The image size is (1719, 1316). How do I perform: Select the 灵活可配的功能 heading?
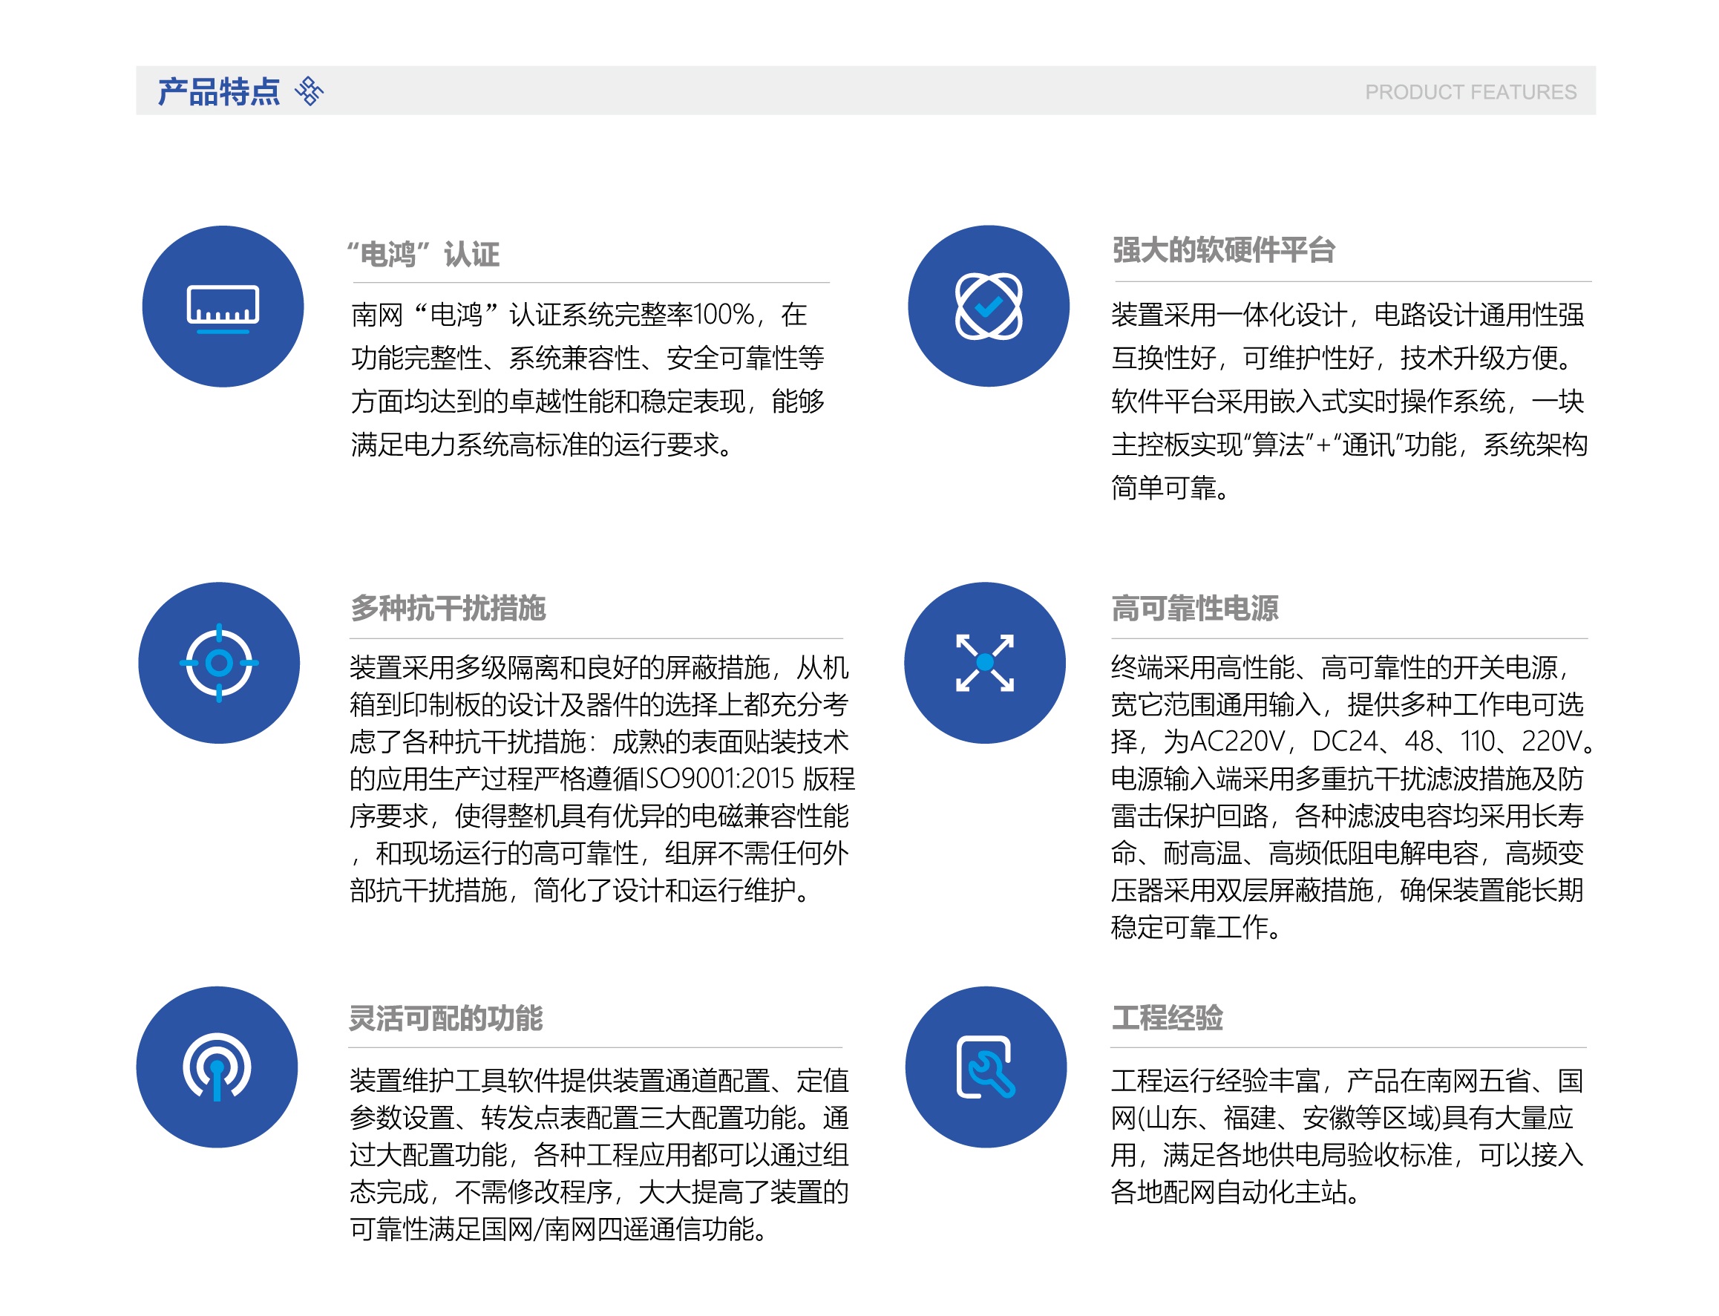click(445, 1018)
